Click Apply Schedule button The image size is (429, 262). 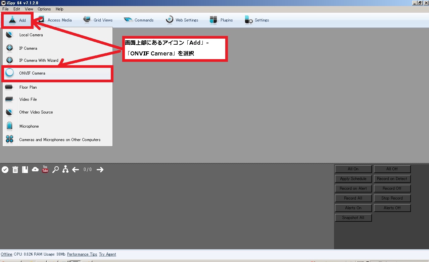(x=353, y=179)
